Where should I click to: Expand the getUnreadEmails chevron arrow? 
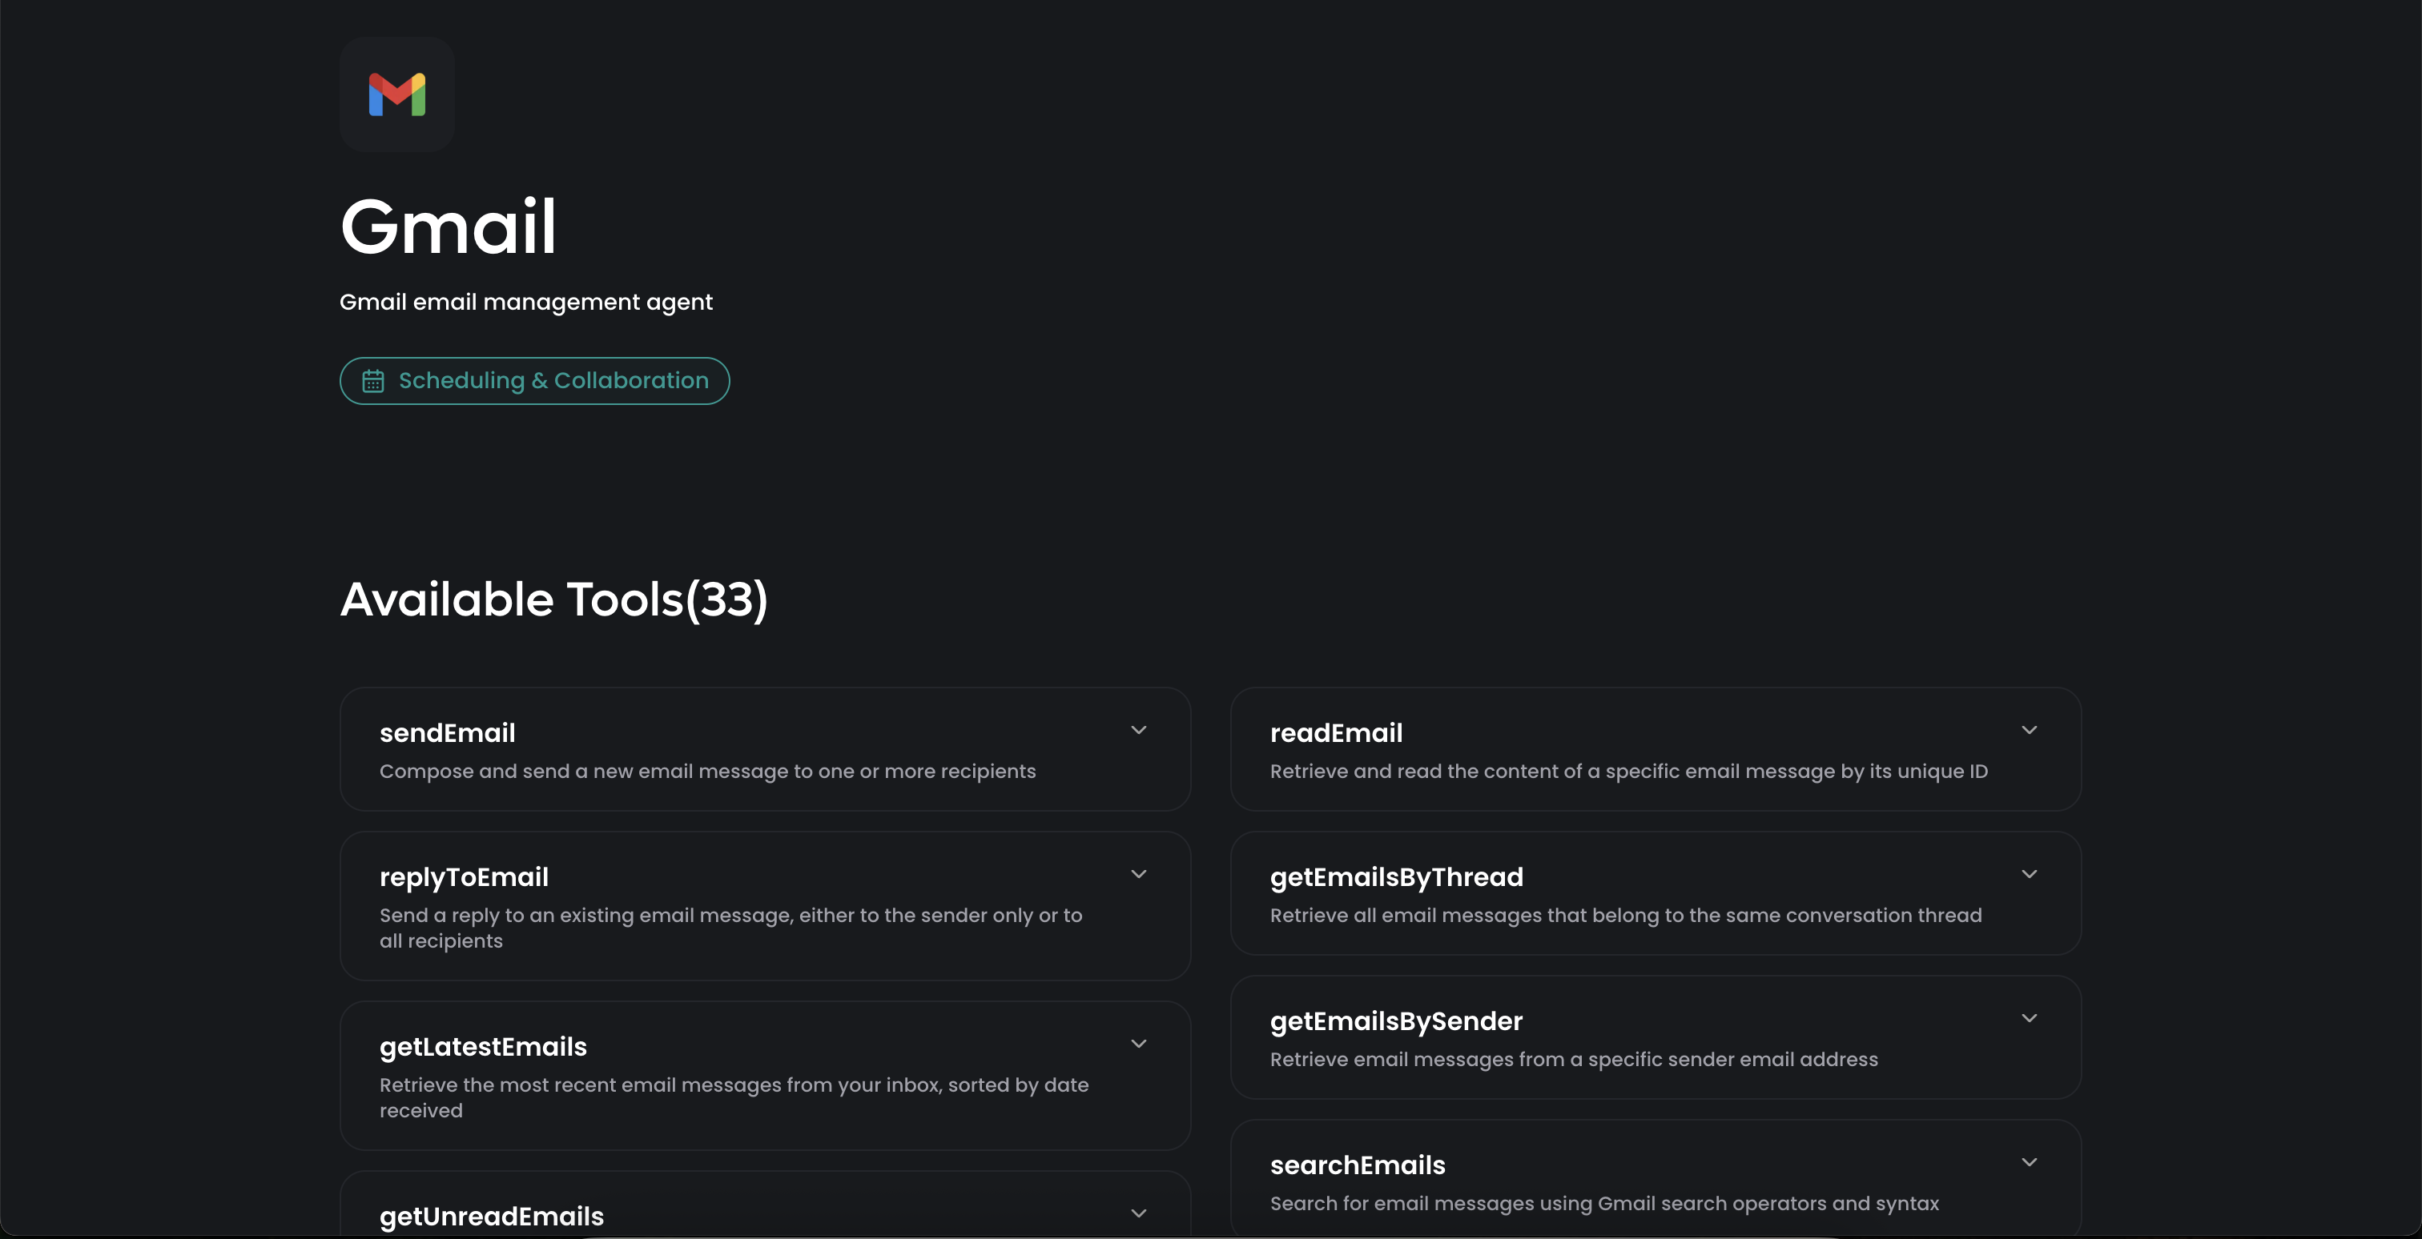(1137, 1213)
